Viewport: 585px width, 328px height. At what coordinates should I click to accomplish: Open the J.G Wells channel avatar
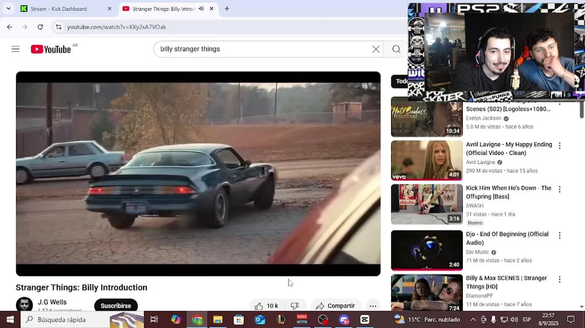pyautogui.click(x=24, y=304)
